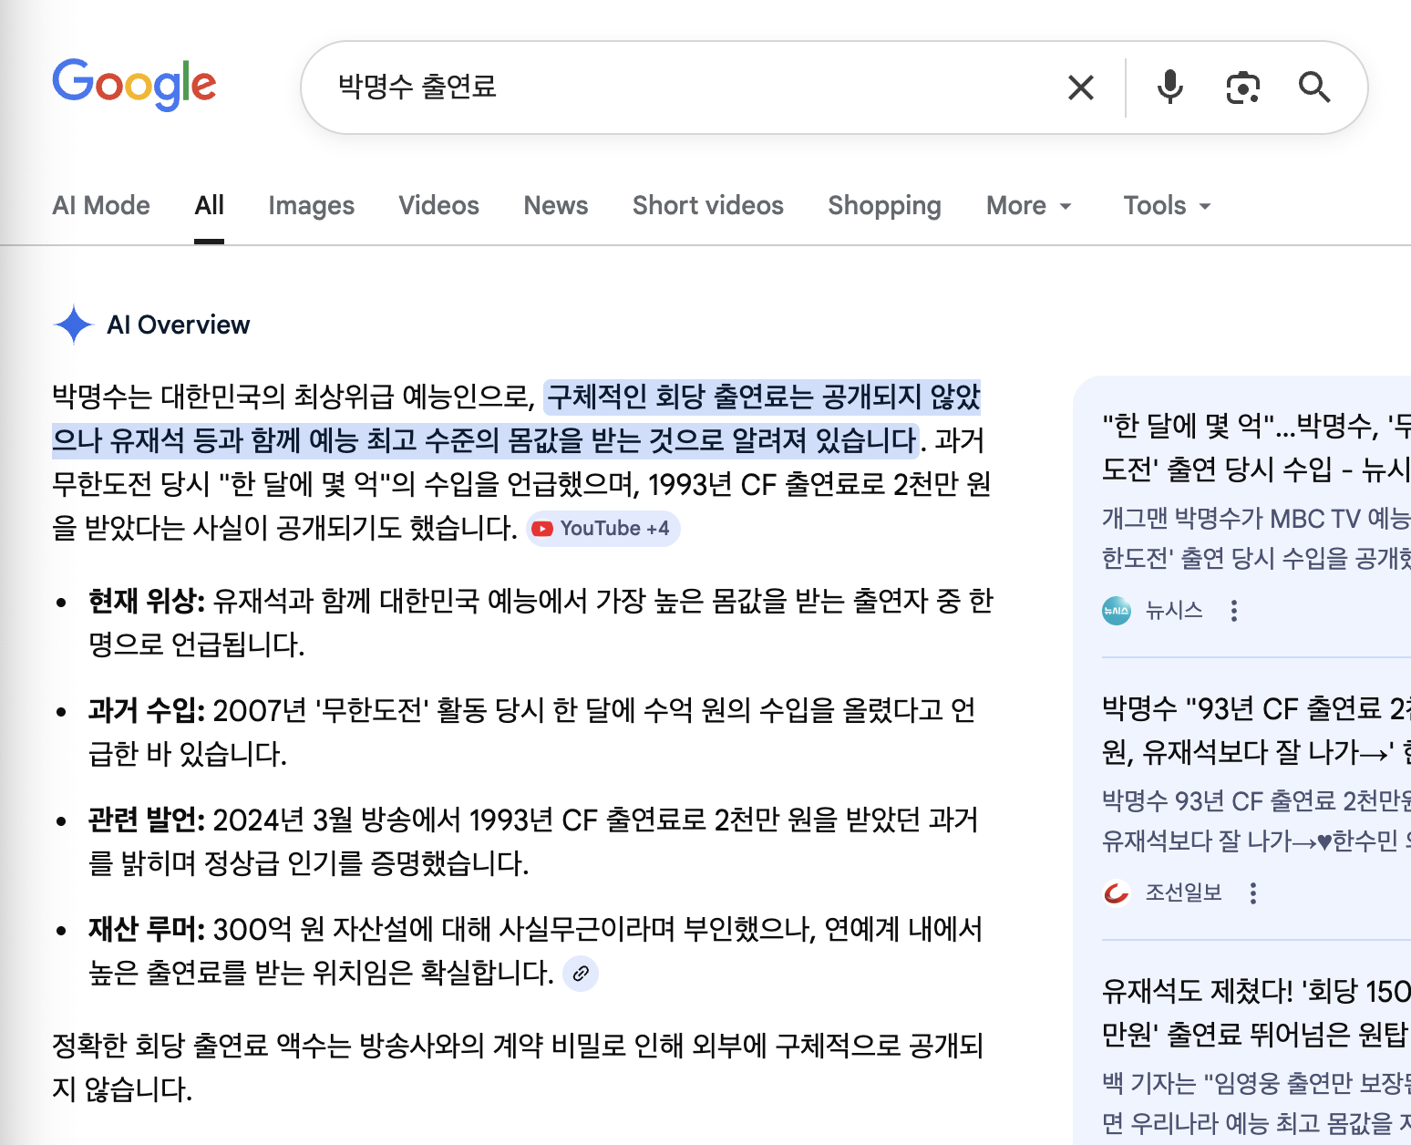Select the All tab
The image size is (1411, 1145).
pos(209,206)
